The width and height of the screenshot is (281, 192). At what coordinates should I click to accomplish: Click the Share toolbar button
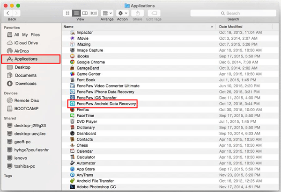point(137,13)
